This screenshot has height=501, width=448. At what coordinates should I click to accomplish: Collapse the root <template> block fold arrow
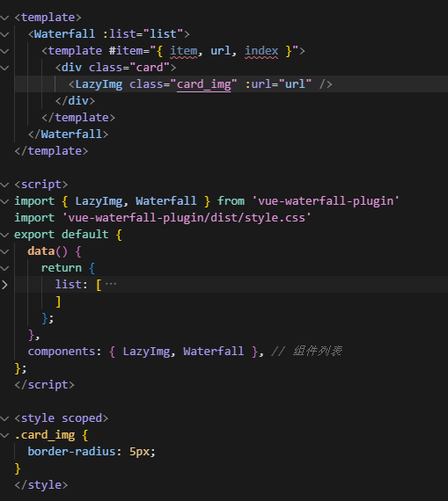[4, 18]
